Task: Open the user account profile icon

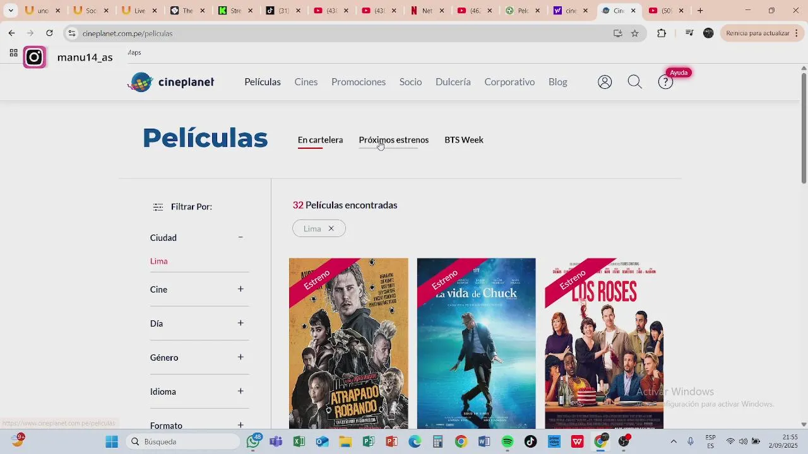Action: 605,82
